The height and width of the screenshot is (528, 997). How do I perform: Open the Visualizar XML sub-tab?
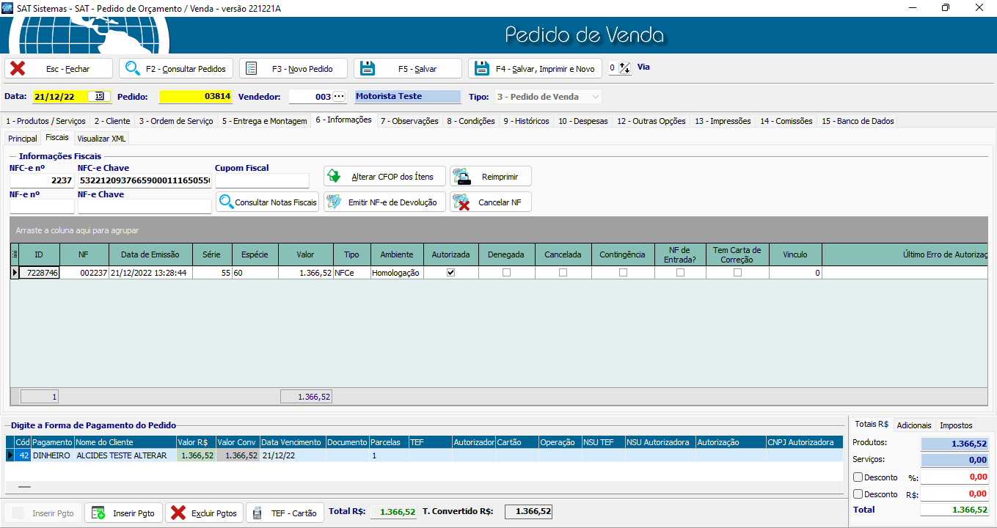coord(101,139)
